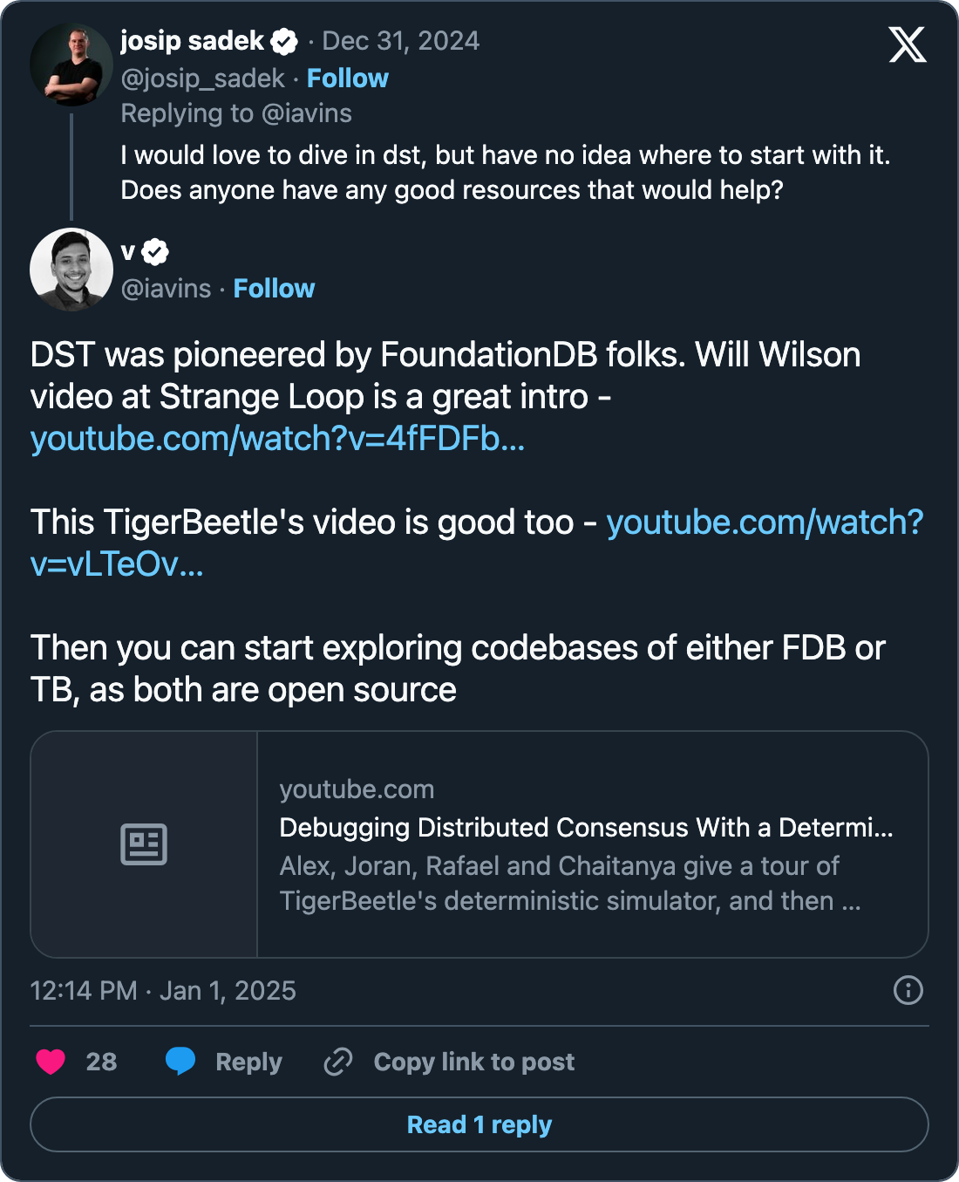Screen dimensions: 959x1182
Task: Click the Debugging Distributed Consensus card title
Action: point(586,827)
